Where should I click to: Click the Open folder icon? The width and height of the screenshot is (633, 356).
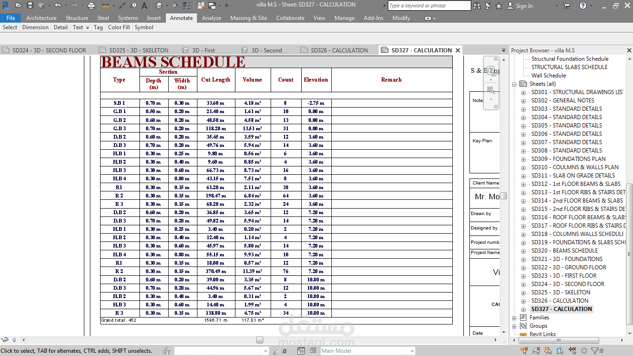(19, 6)
